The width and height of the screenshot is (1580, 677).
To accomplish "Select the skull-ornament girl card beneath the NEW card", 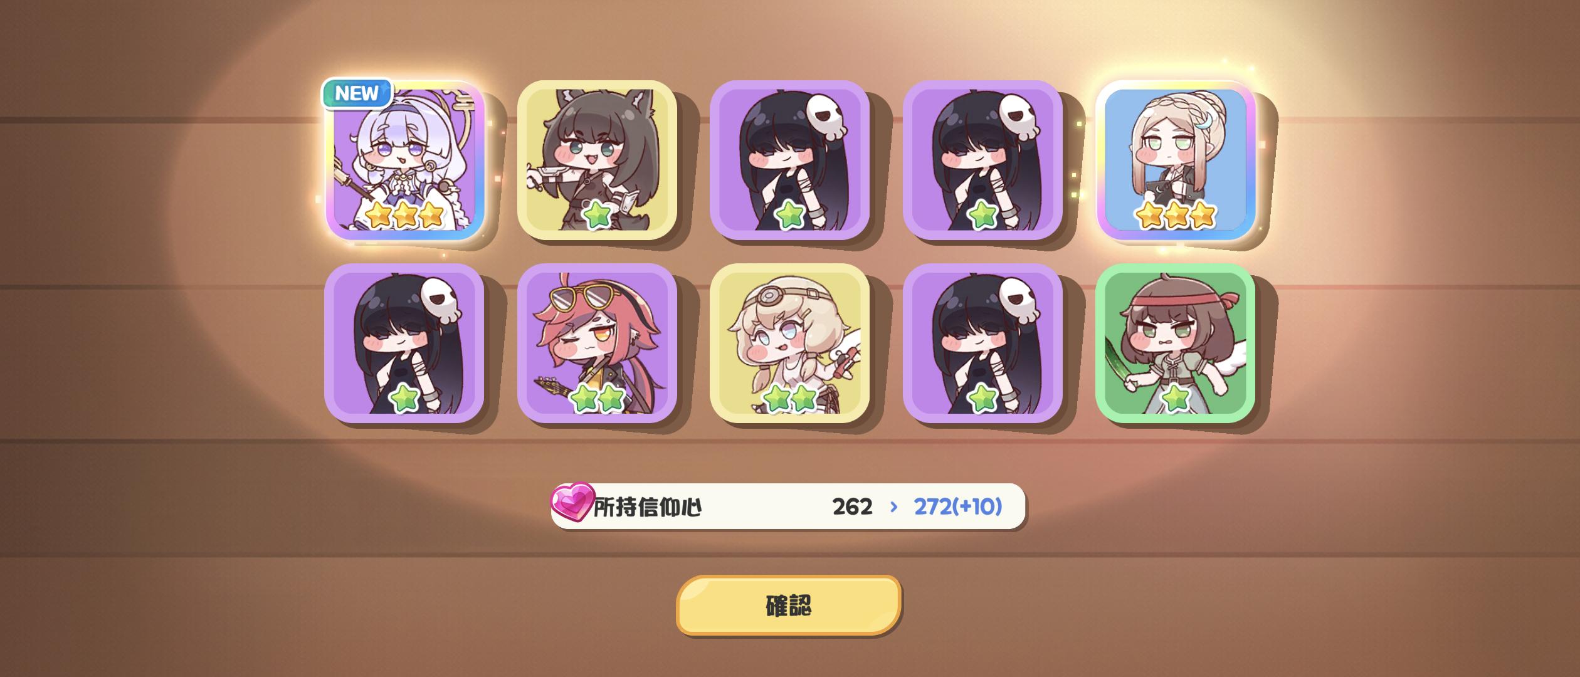I will pyautogui.click(x=404, y=343).
